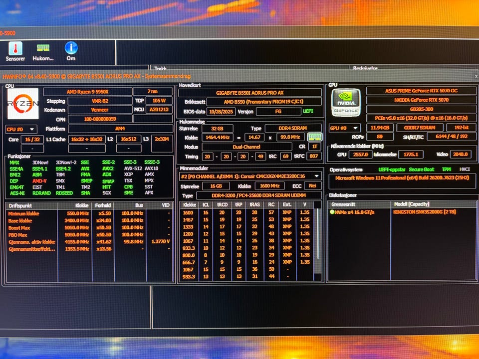Click the Grensesnitt column header
Image resolution: width=479 pixels, height=359 pixels.
(x=359, y=204)
